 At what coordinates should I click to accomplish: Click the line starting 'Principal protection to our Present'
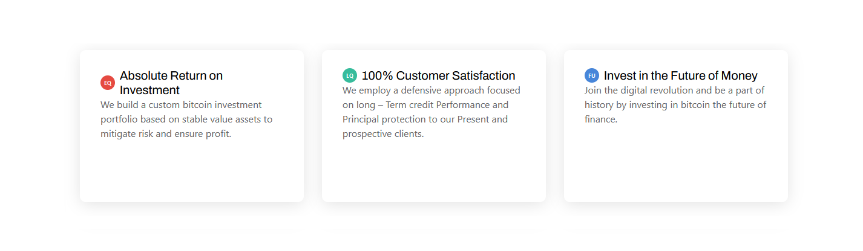click(x=425, y=119)
